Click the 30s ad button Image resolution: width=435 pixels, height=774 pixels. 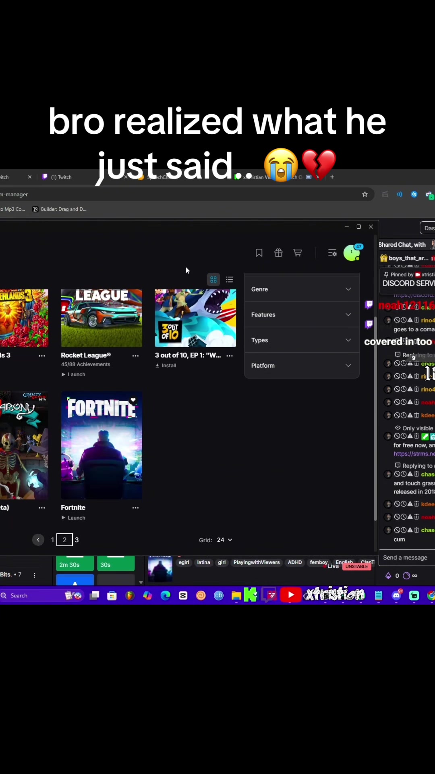click(x=116, y=564)
